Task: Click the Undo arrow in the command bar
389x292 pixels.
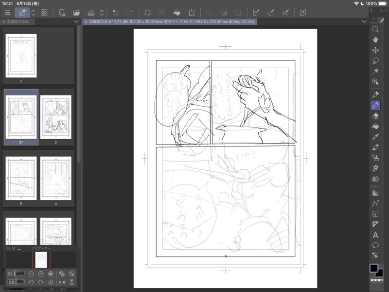Action: point(115,12)
